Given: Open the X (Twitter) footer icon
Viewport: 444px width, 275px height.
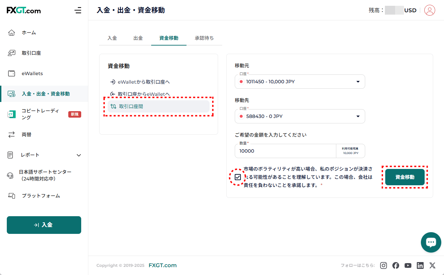Looking at the screenshot, I should [x=432, y=265].
